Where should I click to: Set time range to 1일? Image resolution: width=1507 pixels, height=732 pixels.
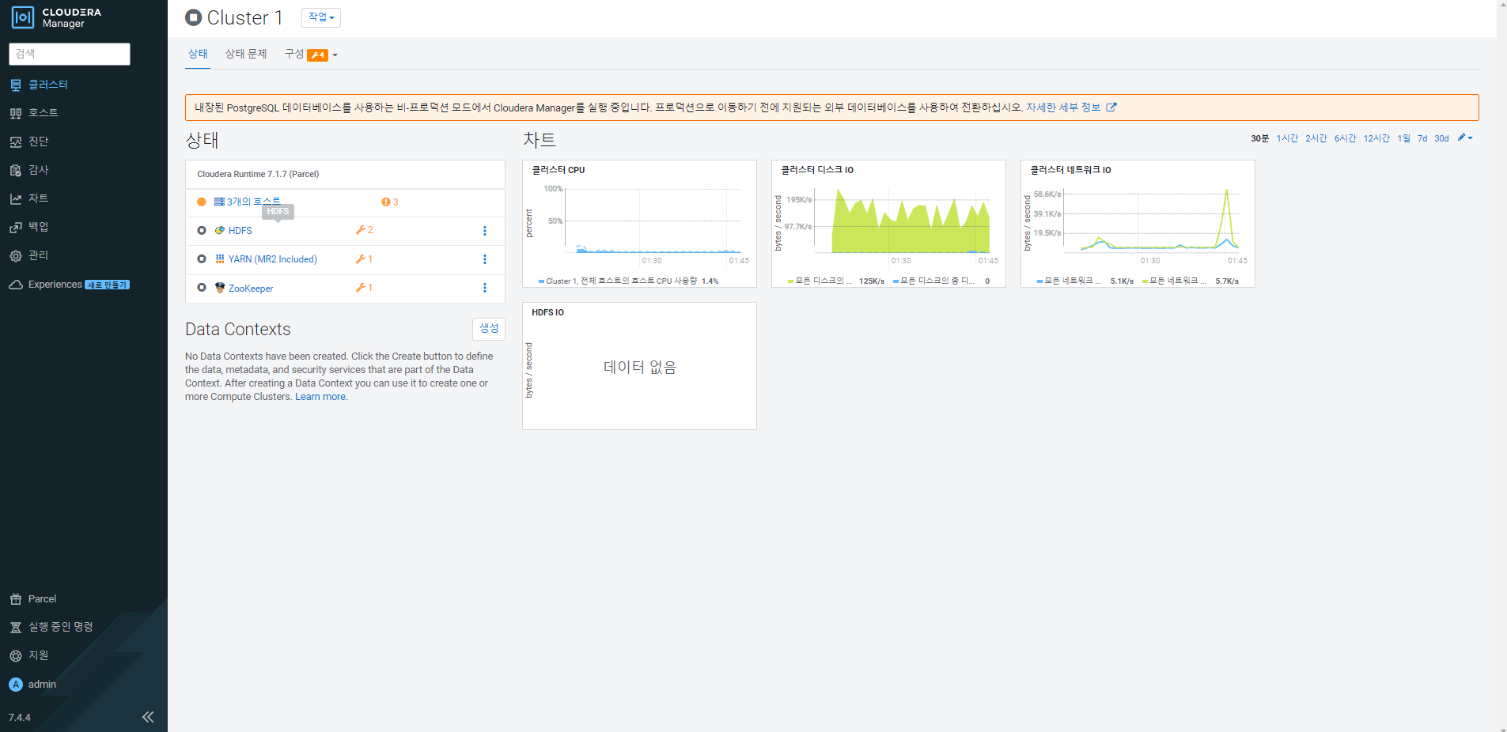pyautogui.click(x=1404, y=138)
